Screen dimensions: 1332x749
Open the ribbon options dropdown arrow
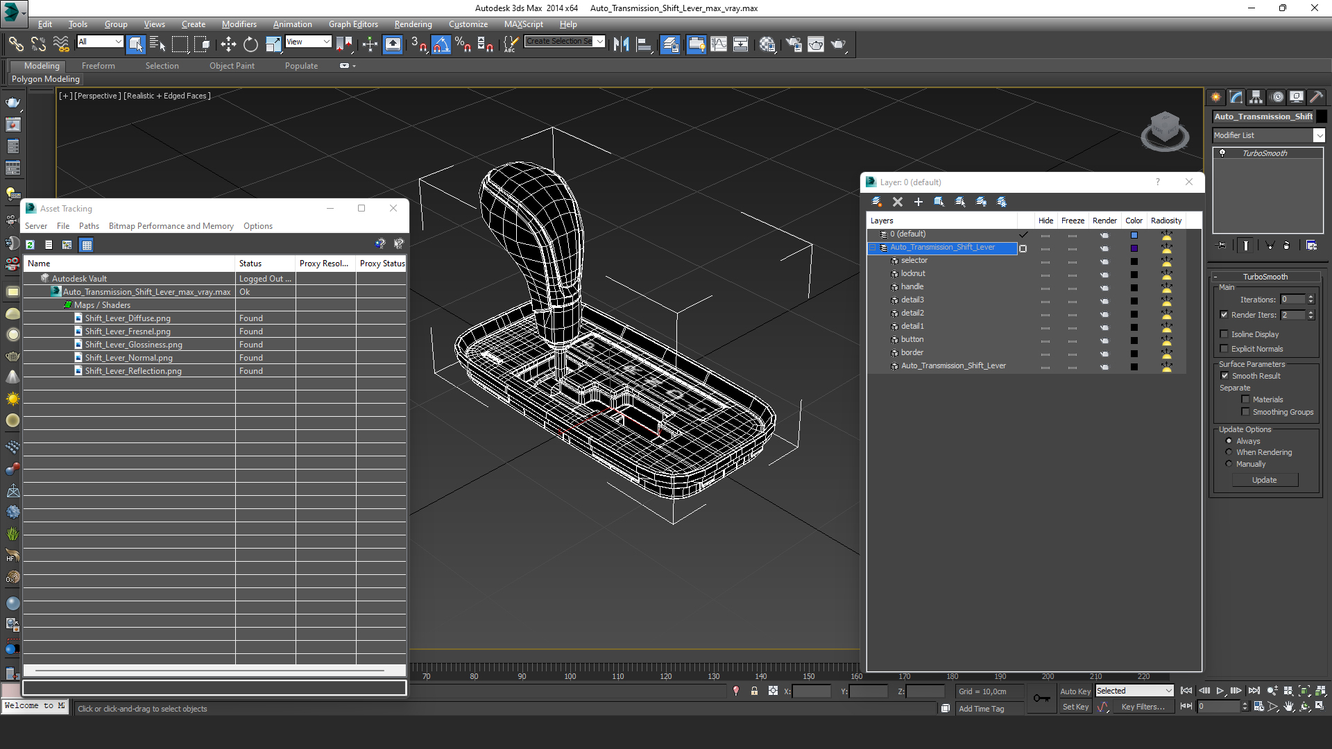(x=354, y=66)
